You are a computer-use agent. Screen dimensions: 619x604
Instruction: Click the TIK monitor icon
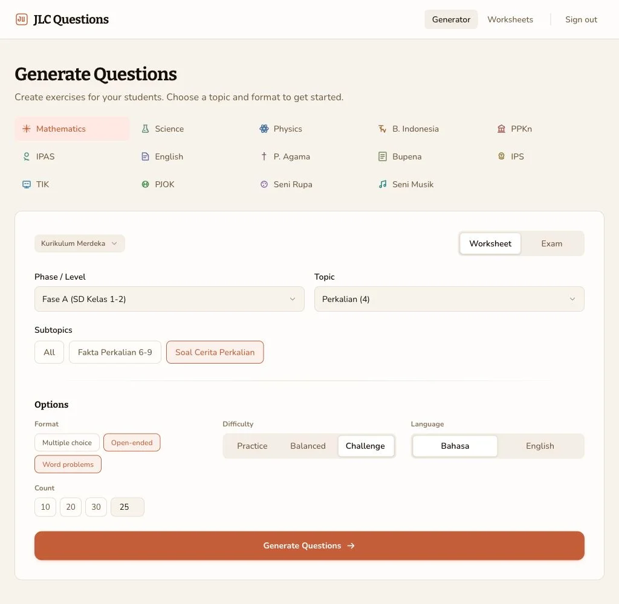tap(27, 184)
